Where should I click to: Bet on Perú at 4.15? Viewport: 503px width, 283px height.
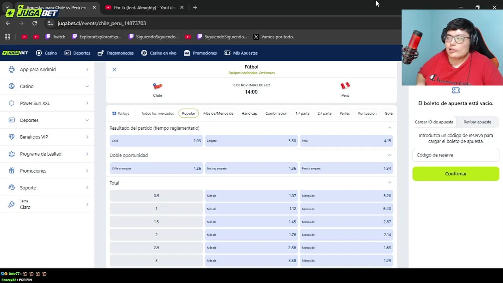pyautogui.click(x=346, y=141)
